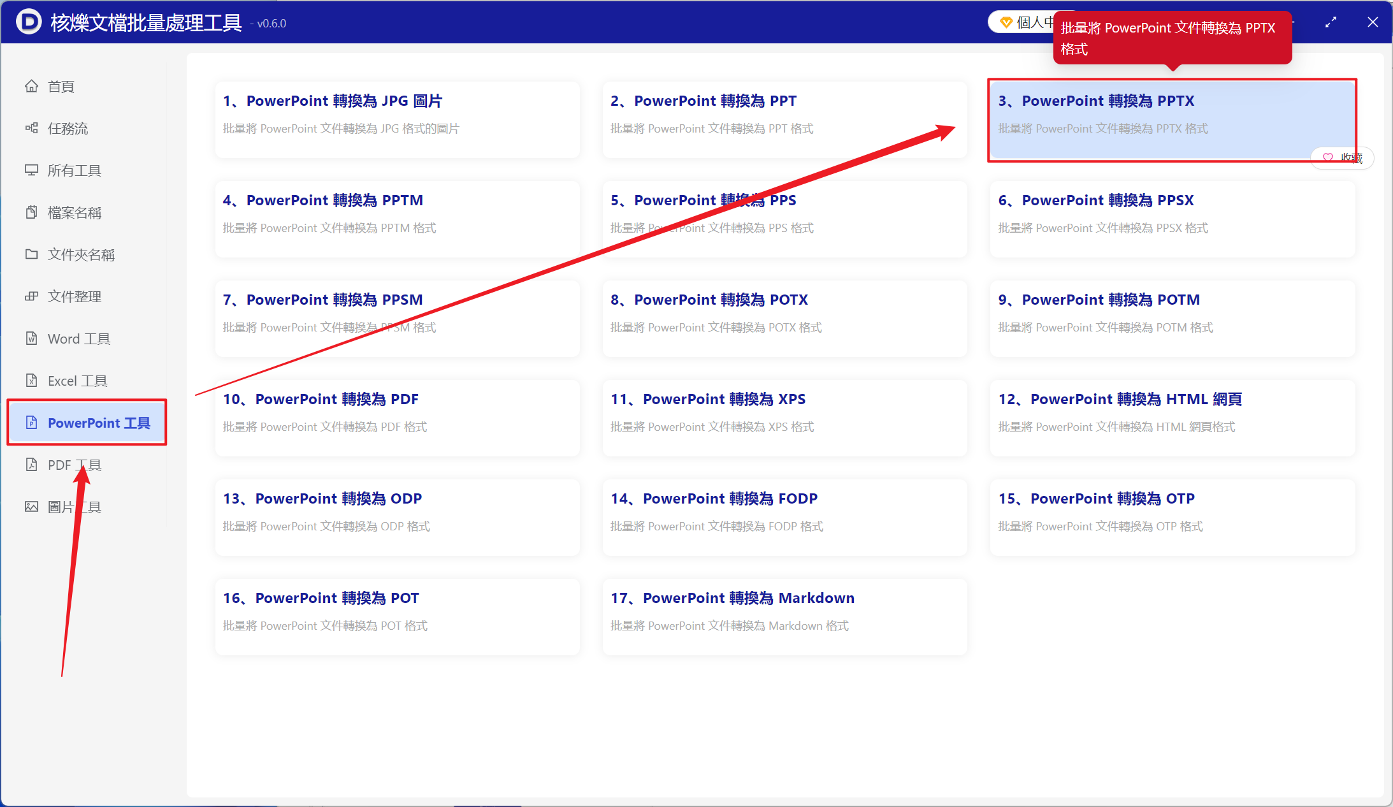Open PowerPoint 轉換為 PPSX card
Viewport: 1393px width, 807px height.
click(1173, 219)
